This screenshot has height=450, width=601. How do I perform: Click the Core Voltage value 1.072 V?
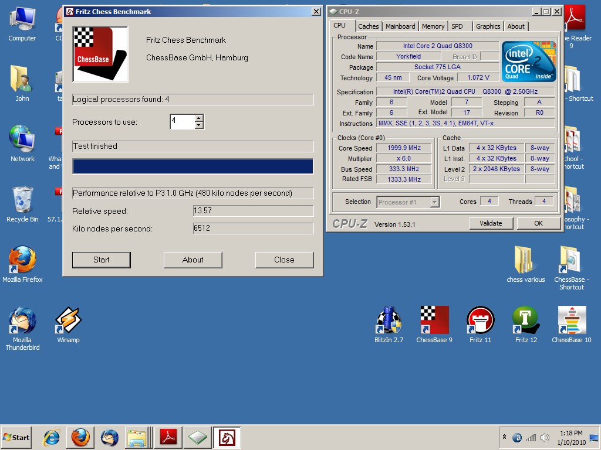point(478,78)
